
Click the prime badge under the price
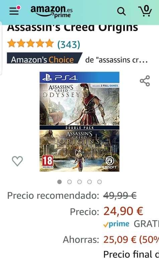click(x=116, y=224)
